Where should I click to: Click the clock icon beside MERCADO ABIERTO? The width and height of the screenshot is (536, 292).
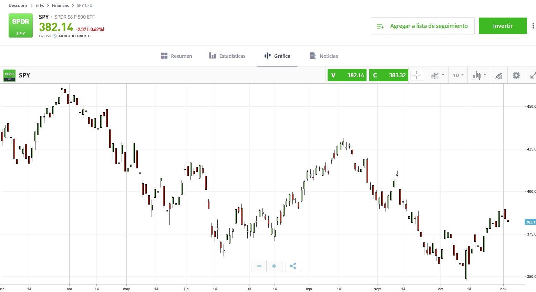(x=55, y=36)
